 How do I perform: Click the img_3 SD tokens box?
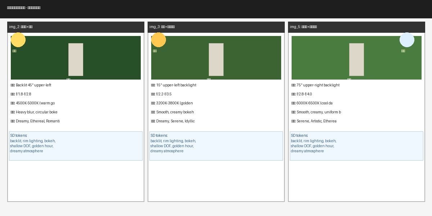[216, 146]
